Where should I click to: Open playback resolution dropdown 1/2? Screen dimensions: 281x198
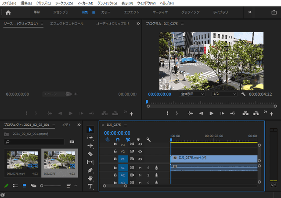(224, 94)
